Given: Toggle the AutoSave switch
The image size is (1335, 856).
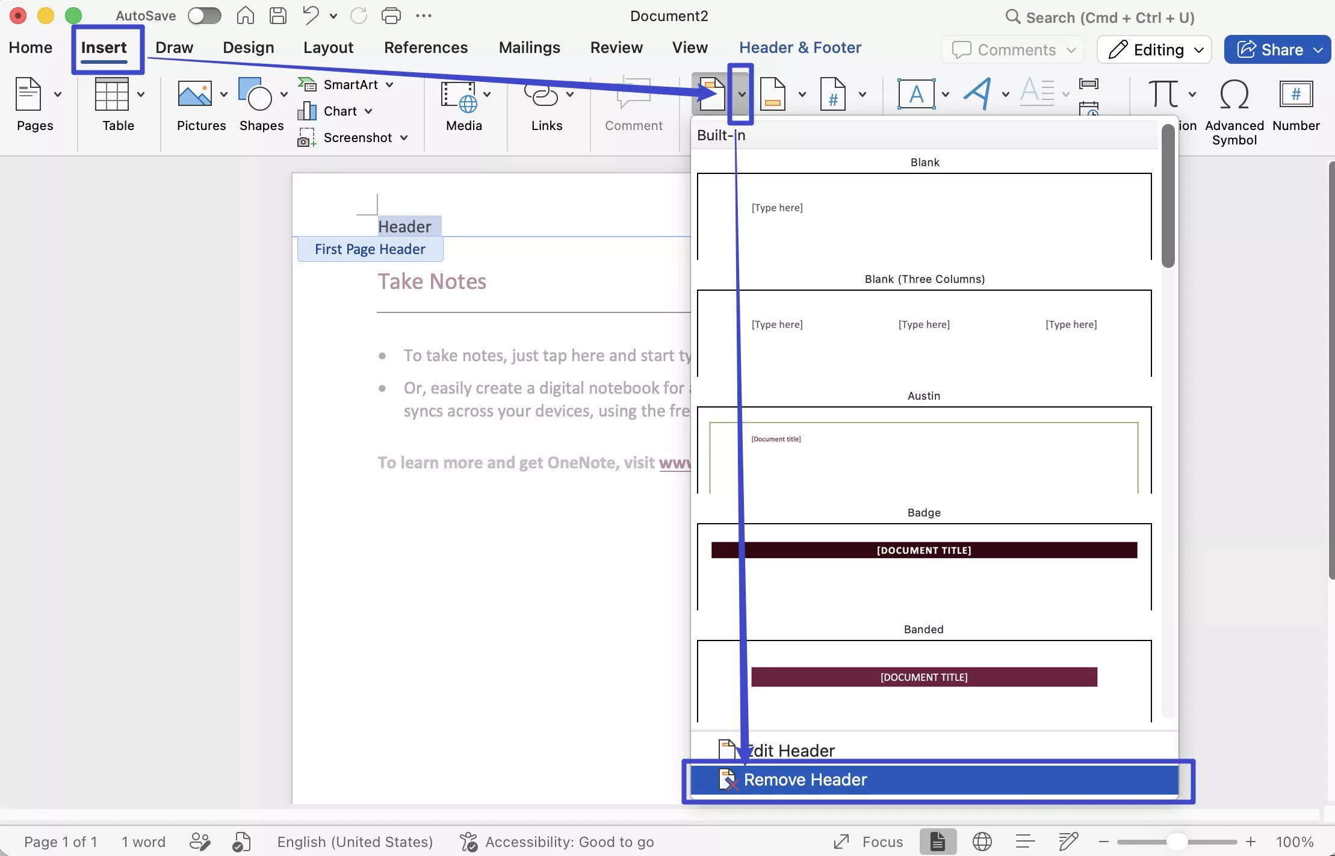Looking at the screenshot, I should click(205, 16).
